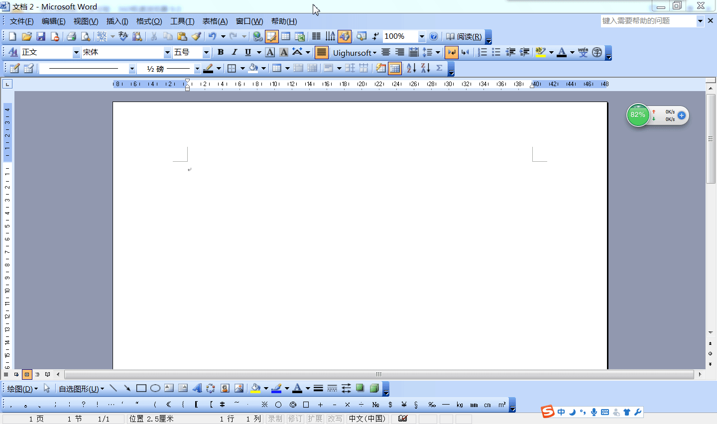Open the 插入(I) menu
The width and height of the screenshot is (717, 424).
pos(118,21)
